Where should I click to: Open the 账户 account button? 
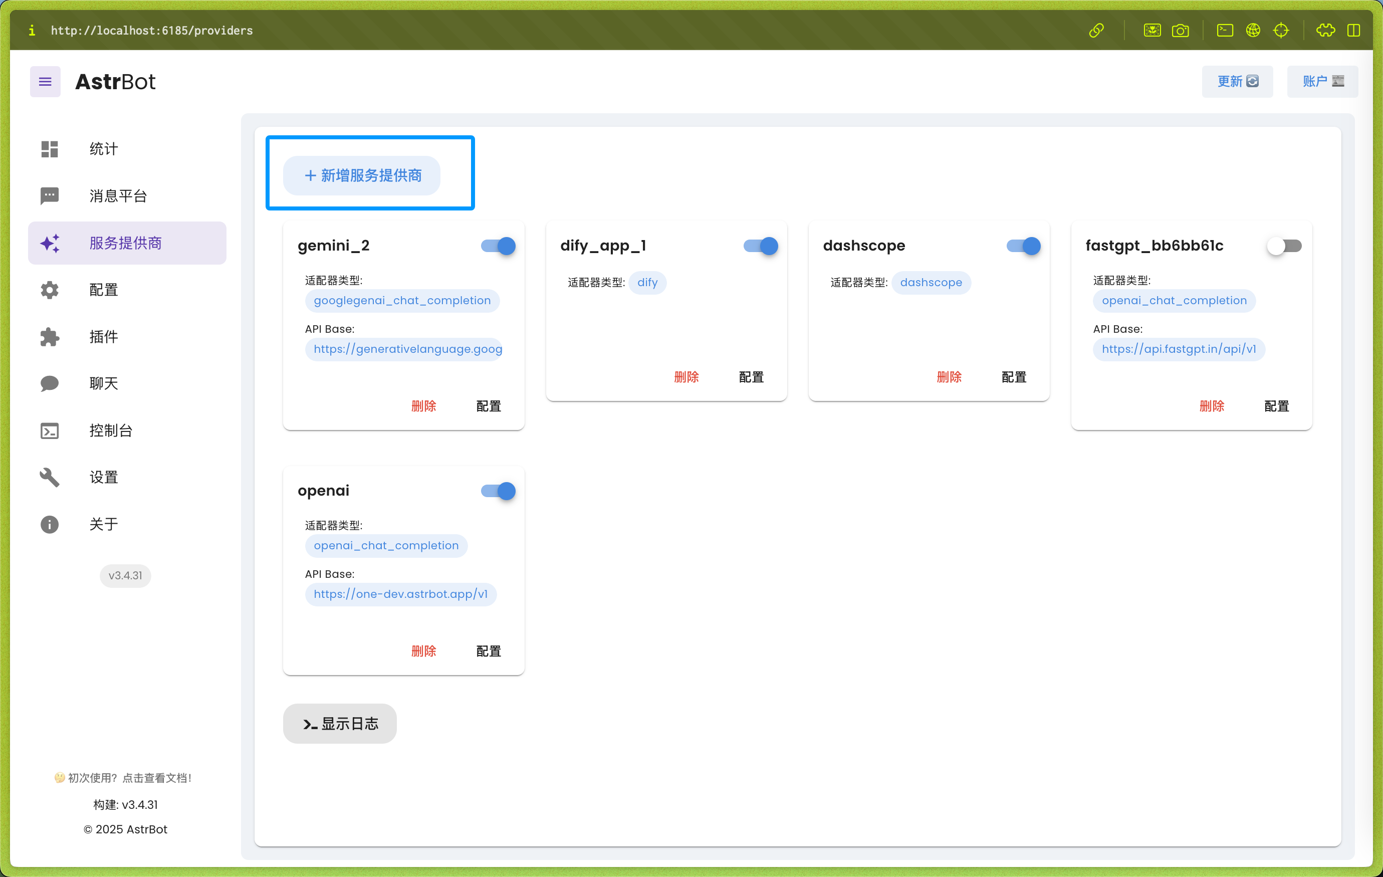(1321, 82)
